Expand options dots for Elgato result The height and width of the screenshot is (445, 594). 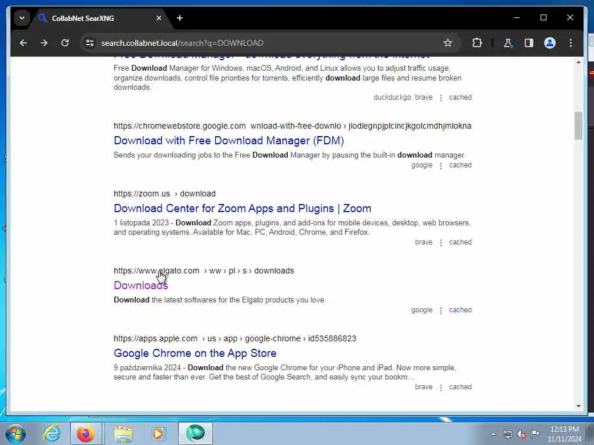[441, 311]
